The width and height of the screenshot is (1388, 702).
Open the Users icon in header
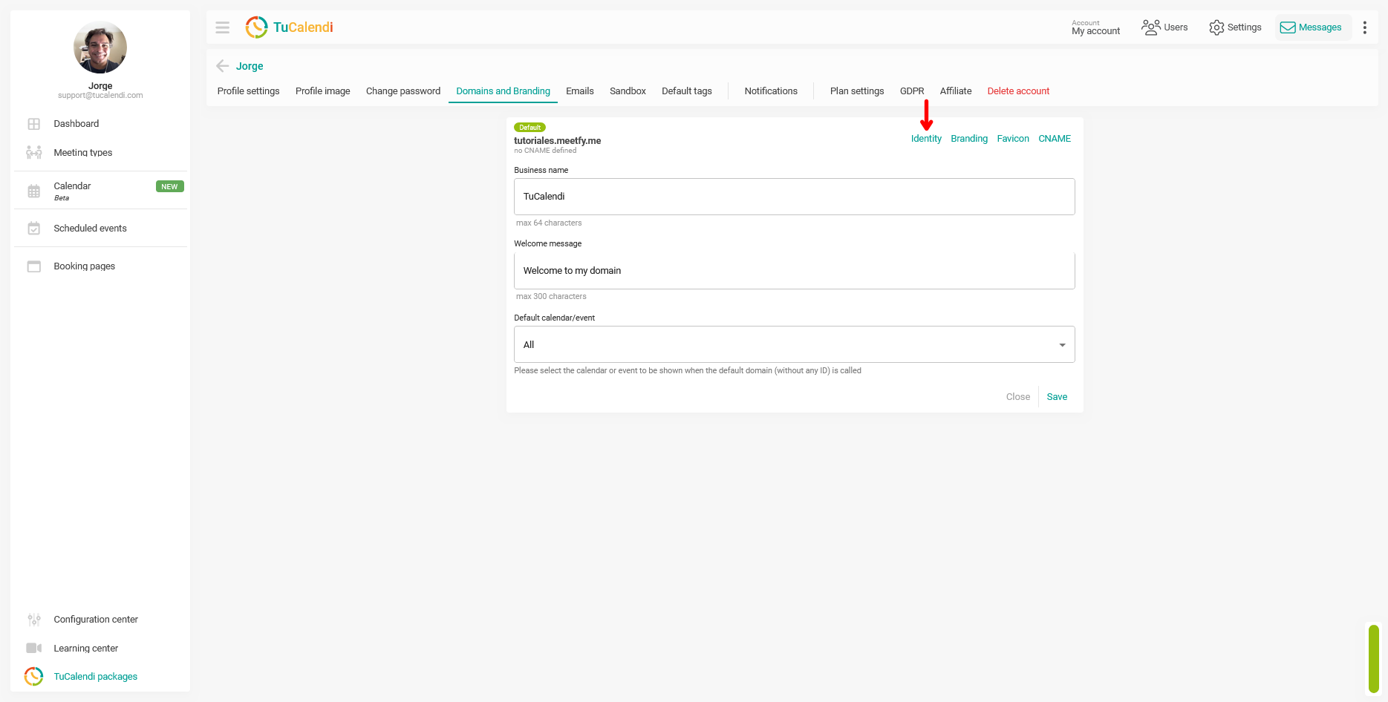tap(1150, 27)
